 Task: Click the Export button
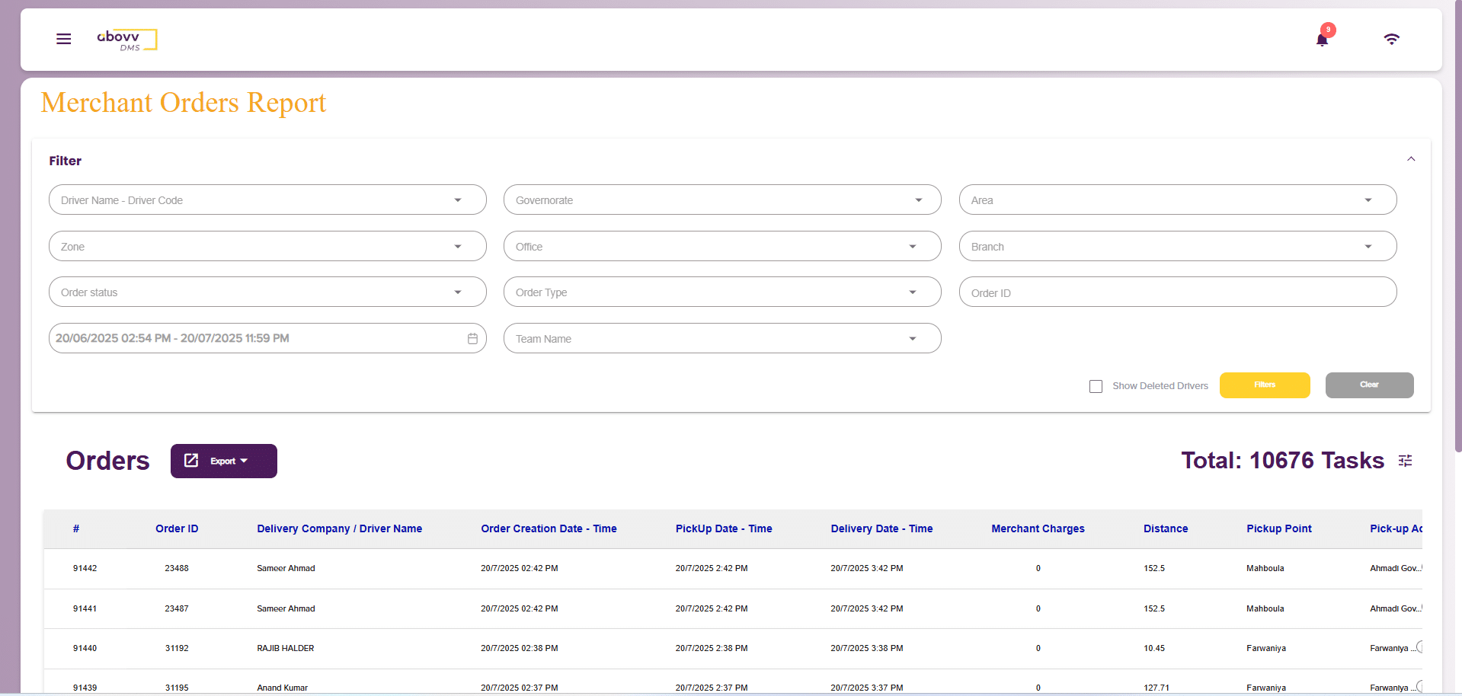pos(224,461)
